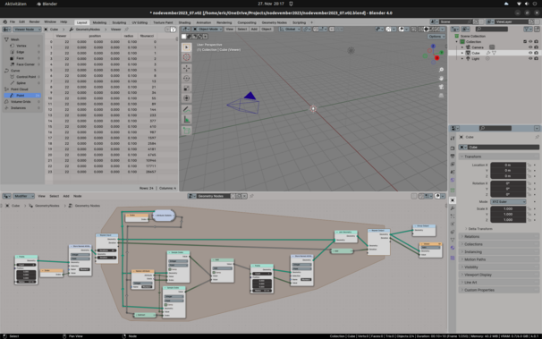Pin the spreadsheet Viewer context
This screenshot has width=542, height=339.
(126, 30)
